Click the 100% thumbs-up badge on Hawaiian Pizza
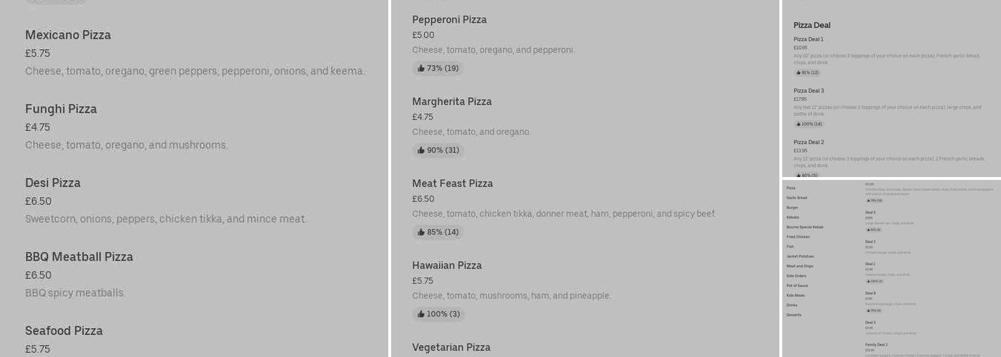The image size is (1001, 357). point(438,314)
